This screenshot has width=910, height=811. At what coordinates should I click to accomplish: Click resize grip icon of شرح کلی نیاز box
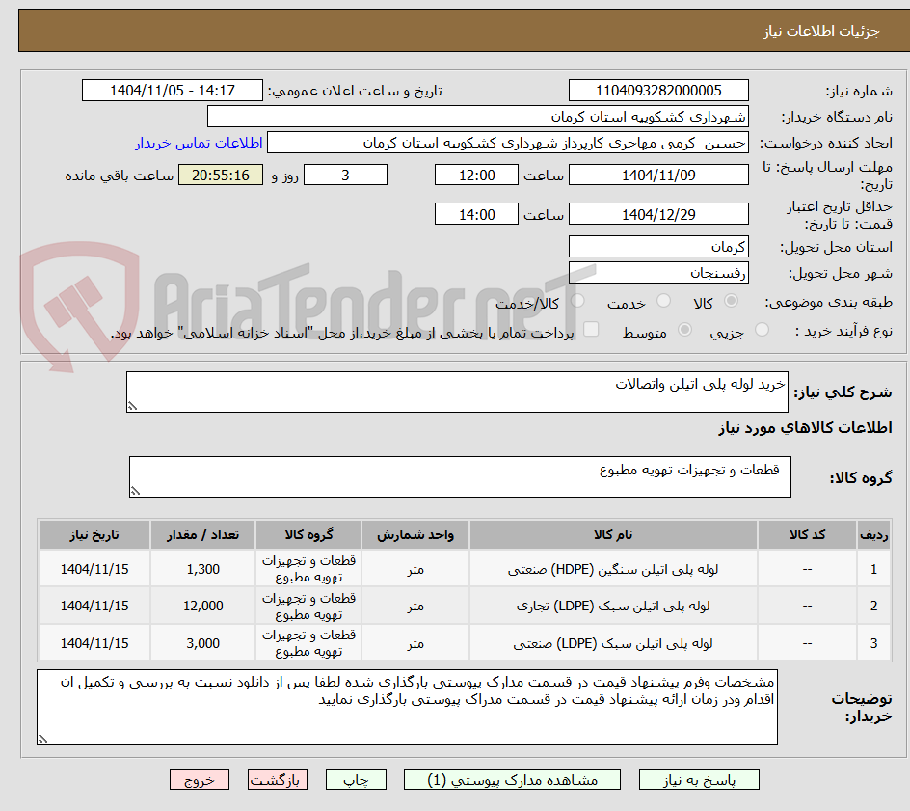133,404
